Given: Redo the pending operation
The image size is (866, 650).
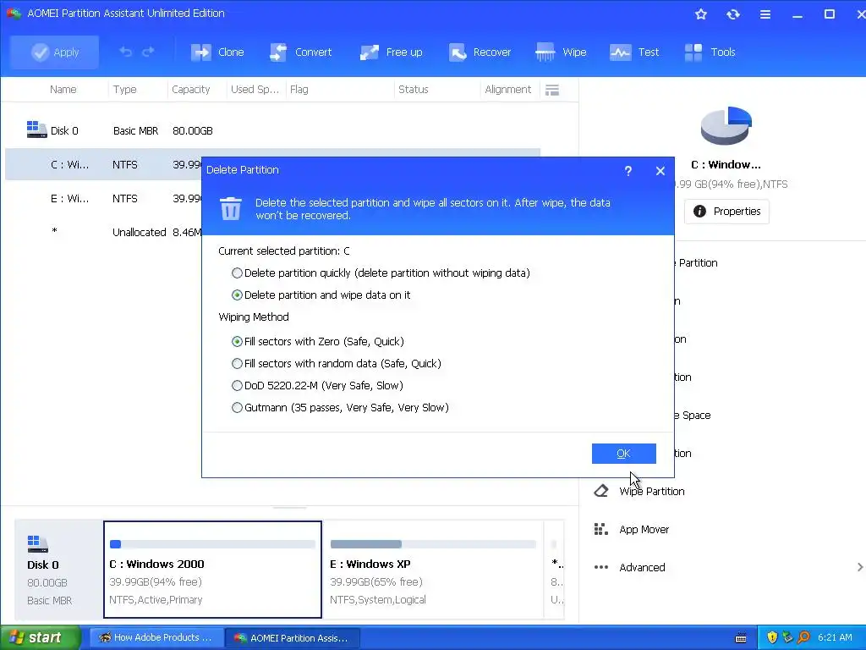Looking at the screenshot, I should click(148, 52).
